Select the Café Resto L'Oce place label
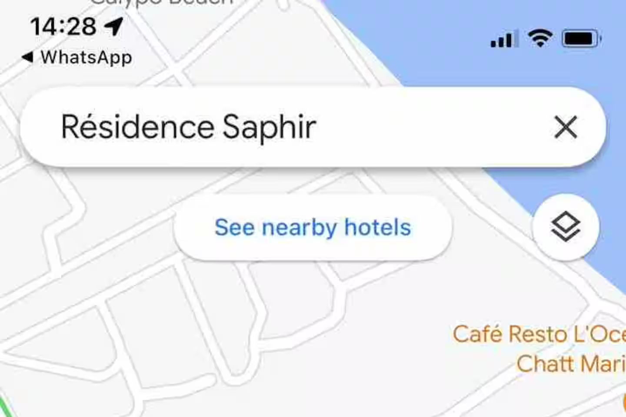The image size is (626, 417). [x=539, y=334]
